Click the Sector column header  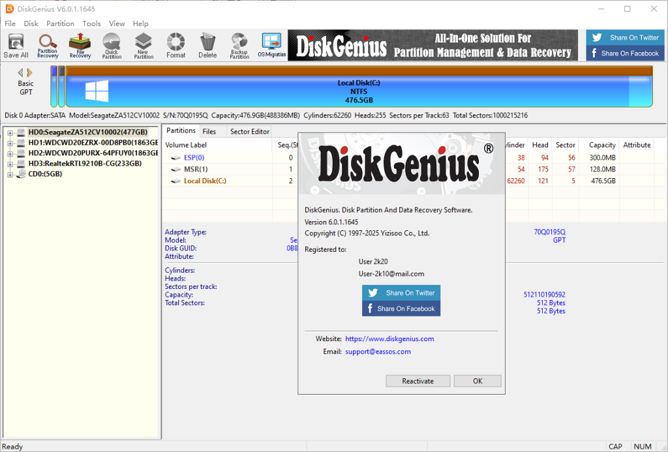pyautogui.click(x=566, y=145)
